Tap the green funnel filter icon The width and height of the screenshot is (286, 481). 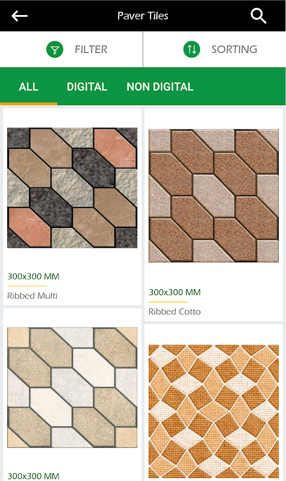tap(55, 49)
